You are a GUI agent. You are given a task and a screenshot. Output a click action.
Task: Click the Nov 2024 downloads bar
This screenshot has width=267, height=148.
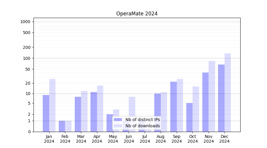click(212, 96)
